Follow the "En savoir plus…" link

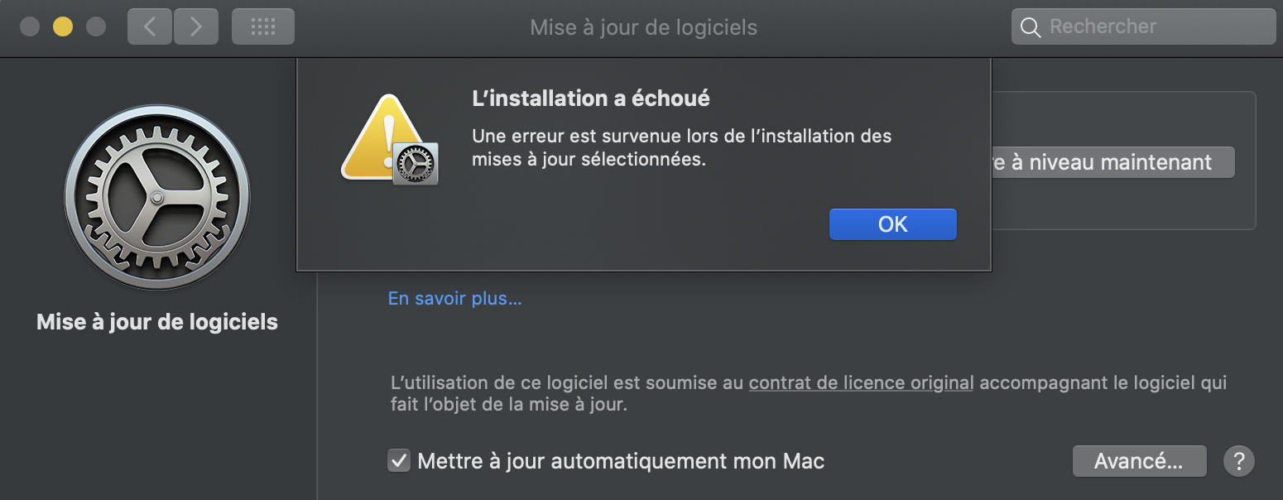[454, 298]
